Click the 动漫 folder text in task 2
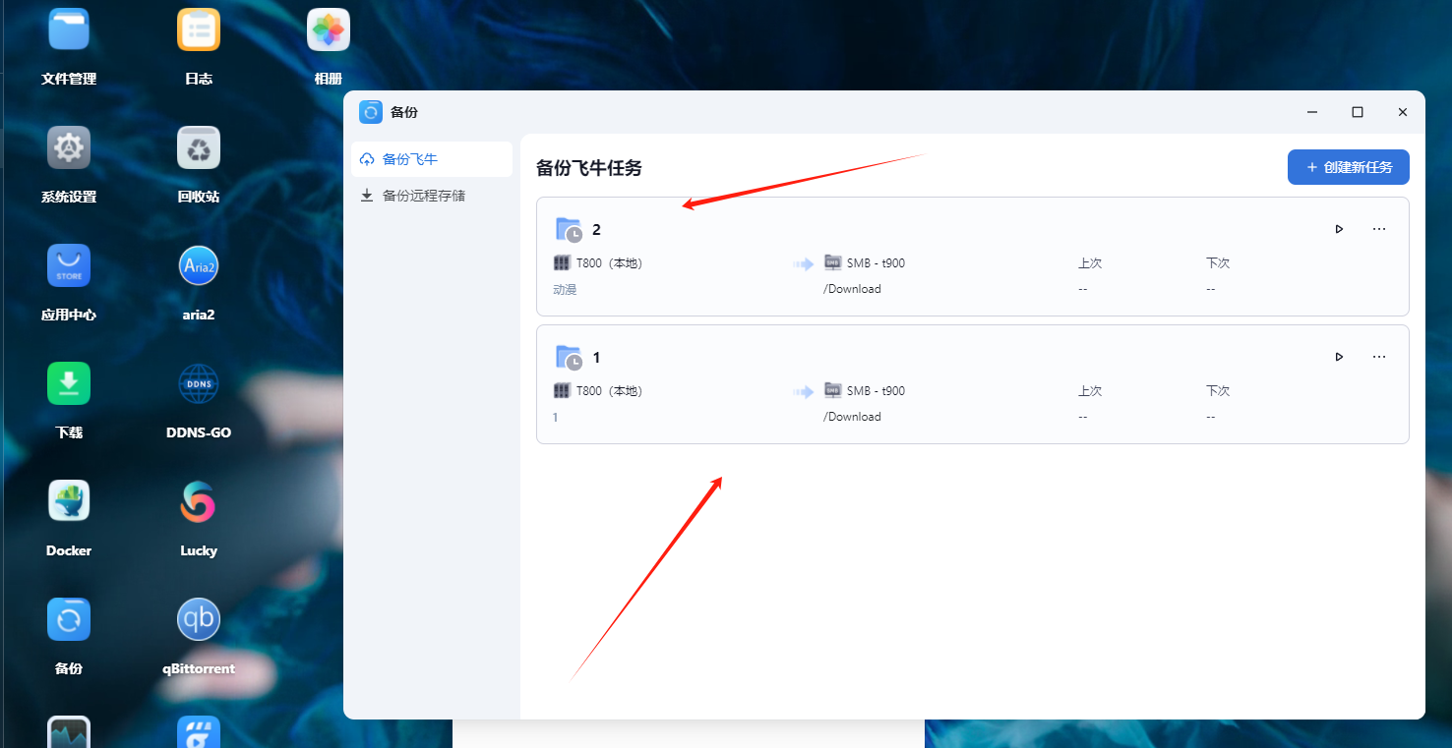The image size is (1452, 748). pyautogui.click(x=565, y=290)
